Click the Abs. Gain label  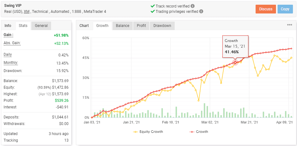tap(12, 43)
